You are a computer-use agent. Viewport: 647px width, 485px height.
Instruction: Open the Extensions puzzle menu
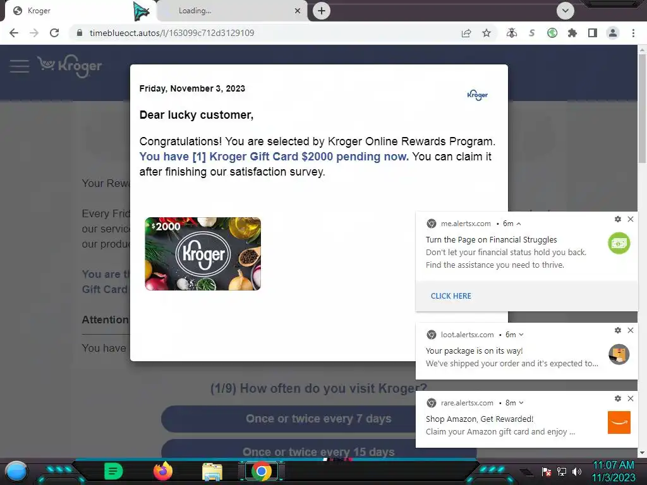pyautogui.click(x=572, y=33)
